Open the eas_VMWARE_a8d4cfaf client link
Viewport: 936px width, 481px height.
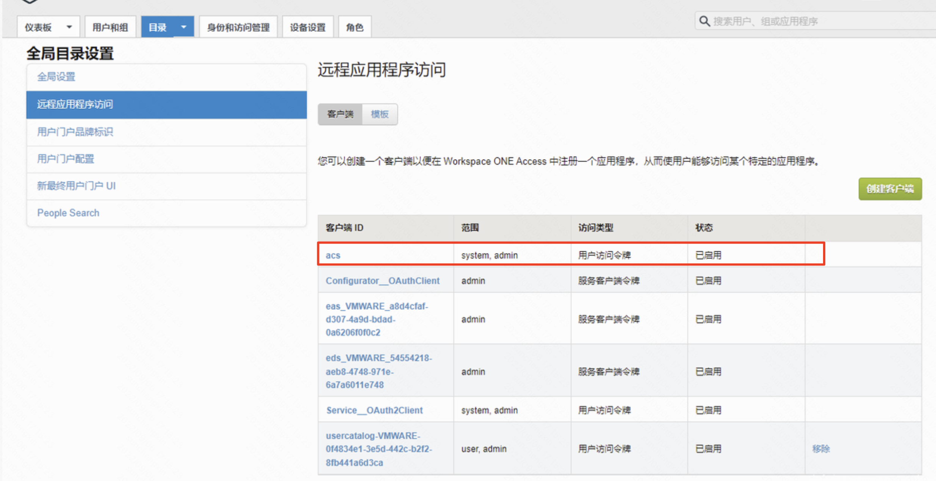point(377,319)
